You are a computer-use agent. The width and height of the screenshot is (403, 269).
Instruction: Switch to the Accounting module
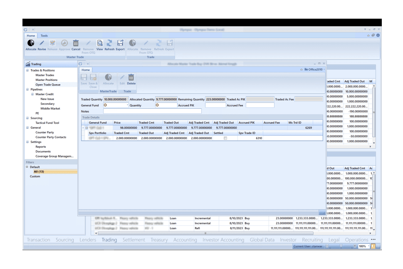point(185,240)
